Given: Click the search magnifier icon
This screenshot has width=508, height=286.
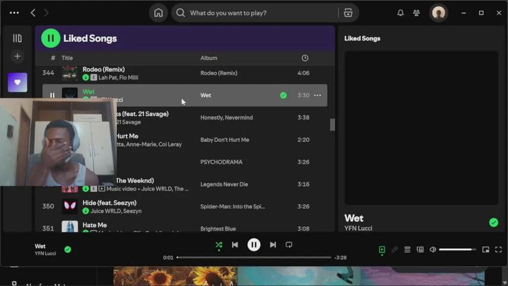Looking at the screenshot, I should 180,13.
